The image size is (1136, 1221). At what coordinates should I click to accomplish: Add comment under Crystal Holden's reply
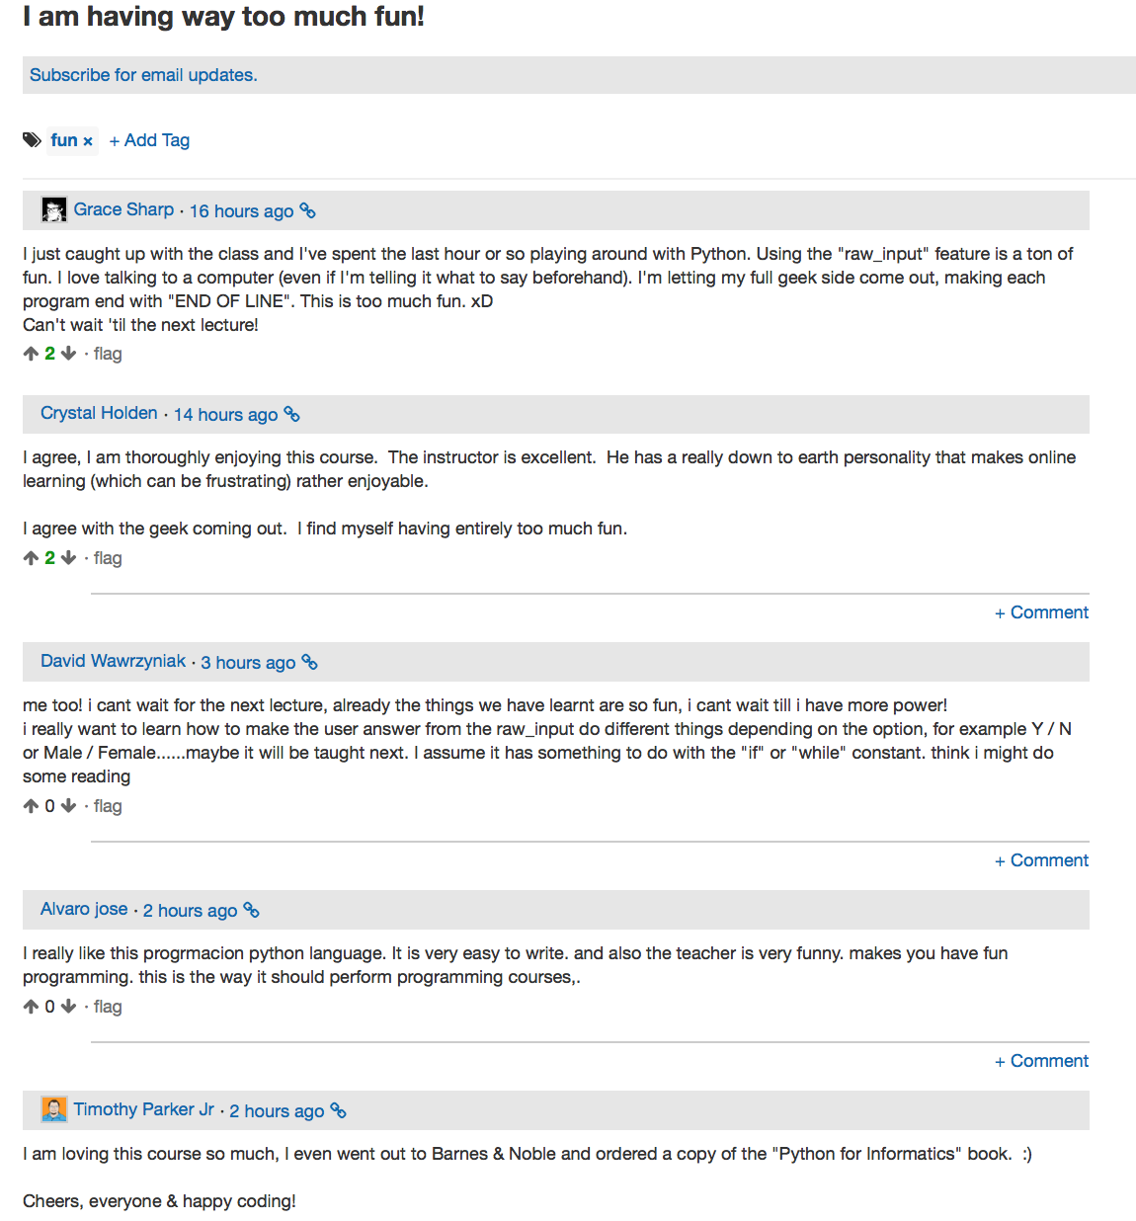(1041, 612)
